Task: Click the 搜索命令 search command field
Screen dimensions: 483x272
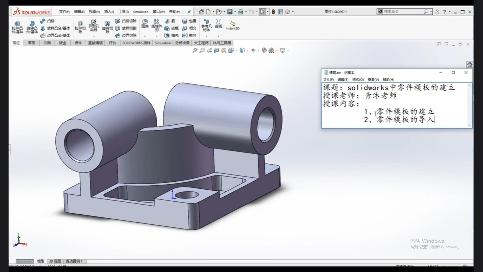Action: (405, 12)
